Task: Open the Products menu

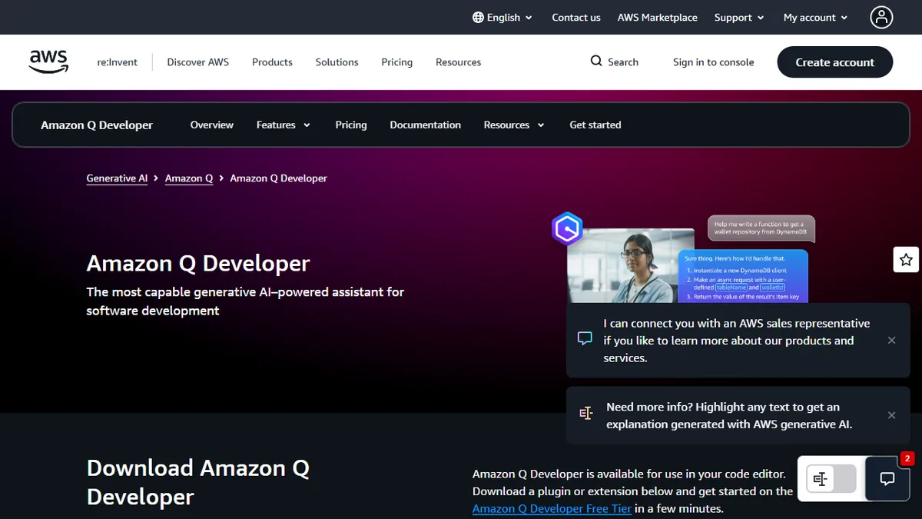Action: coord(272,62)
